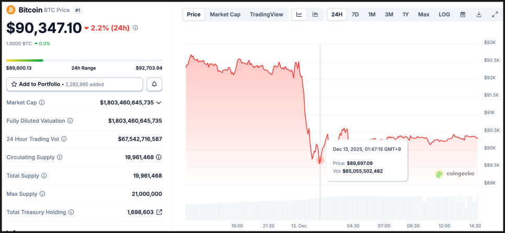Viewport: 505px width, 233px height.
Task: Expand the Market Cap details chevron
Action: pos(159,103)
